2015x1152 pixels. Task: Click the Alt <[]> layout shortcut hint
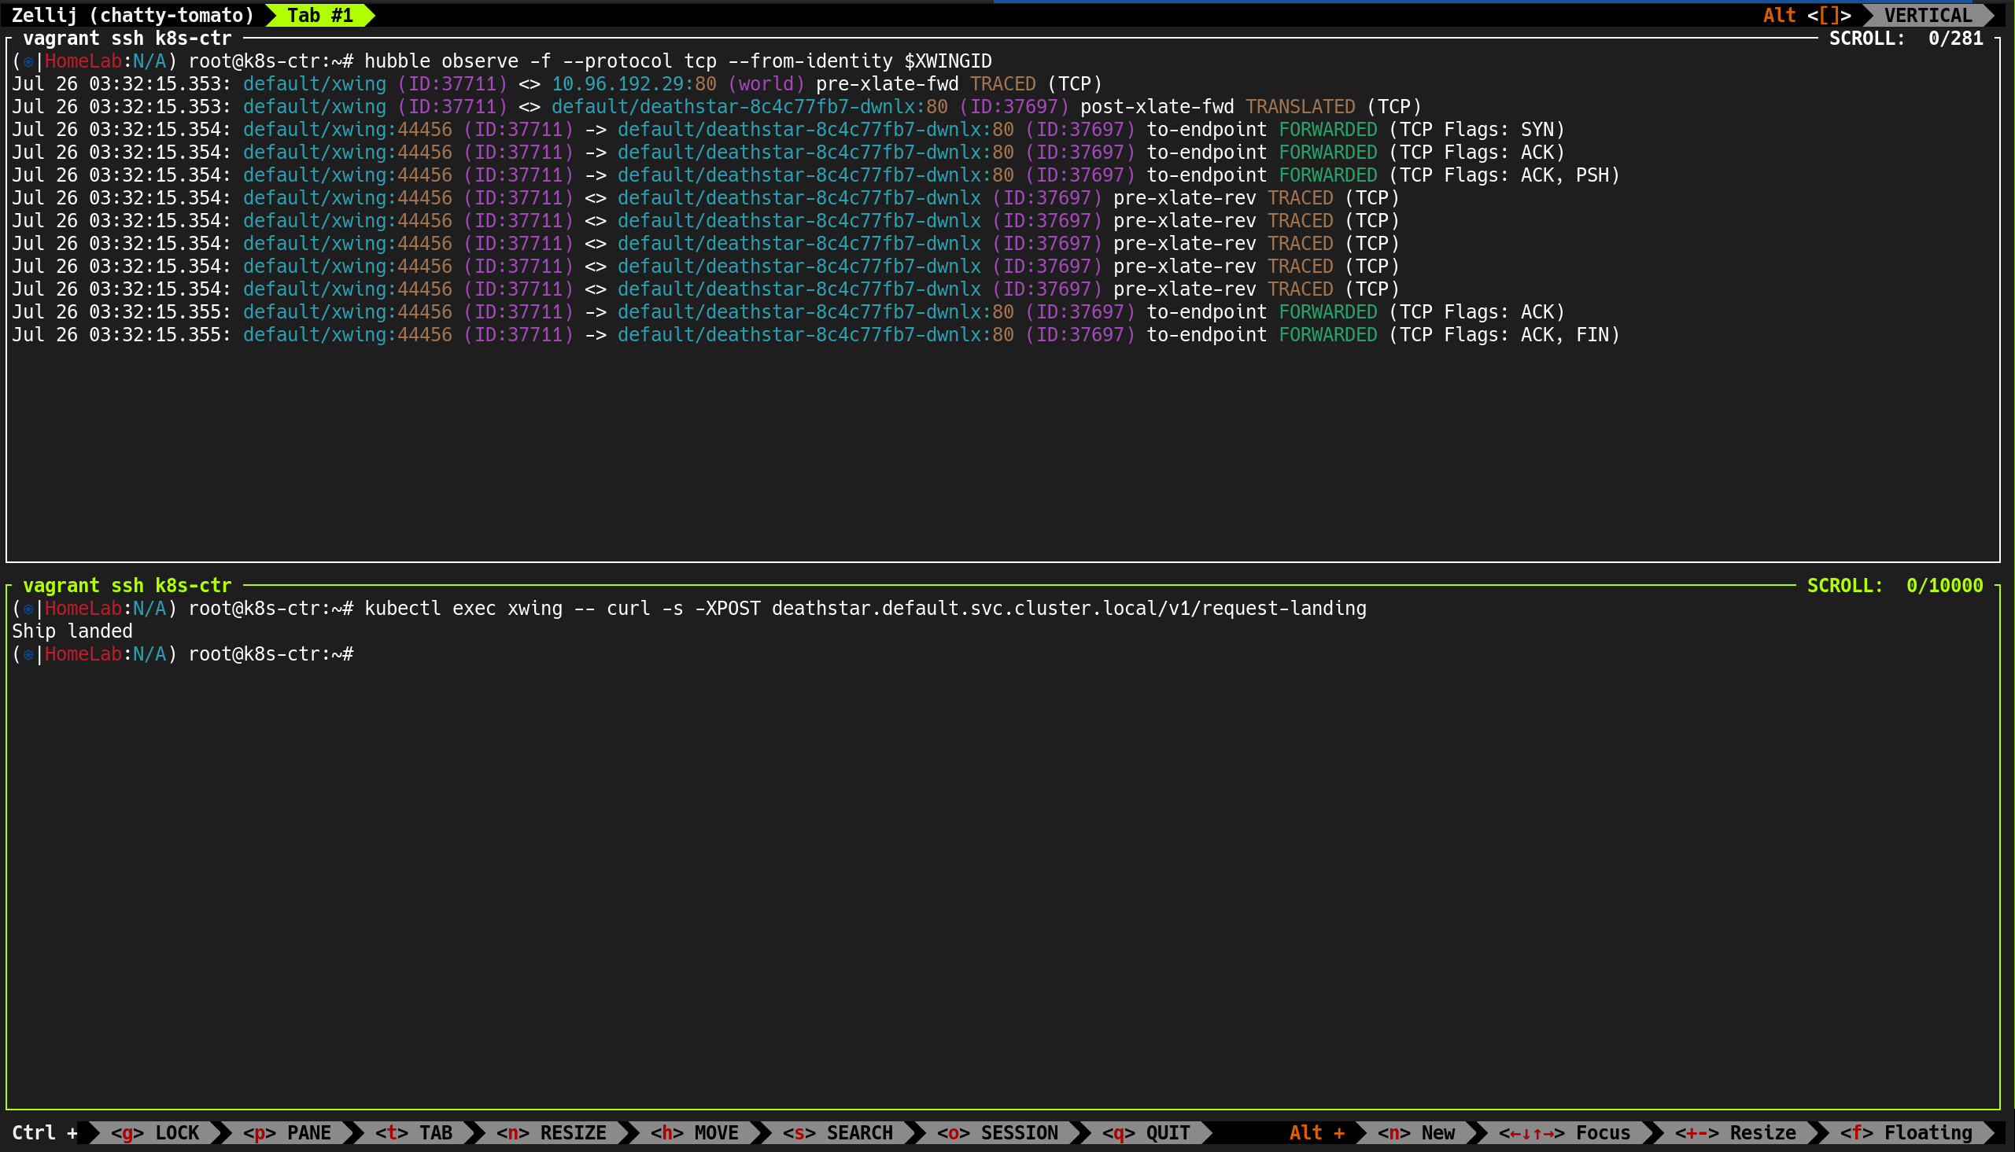pos(1806,15)
